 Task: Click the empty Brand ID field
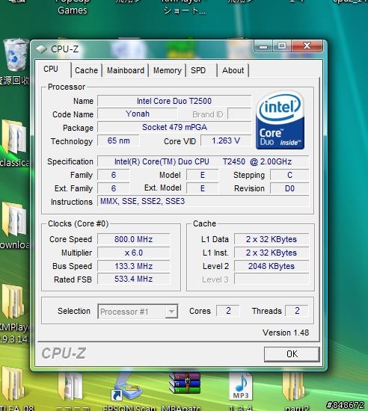239,114
